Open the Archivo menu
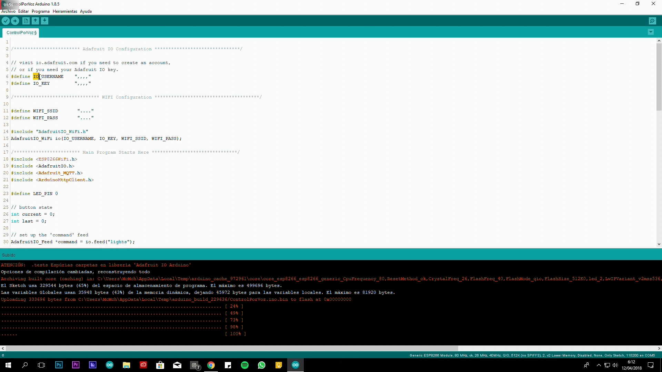Image resolution: width=662 pixels, height=372 pixels. pos(8,11)
